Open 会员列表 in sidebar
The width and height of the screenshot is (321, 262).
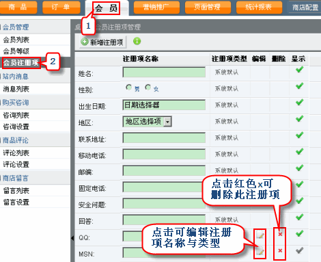(16, 40)
